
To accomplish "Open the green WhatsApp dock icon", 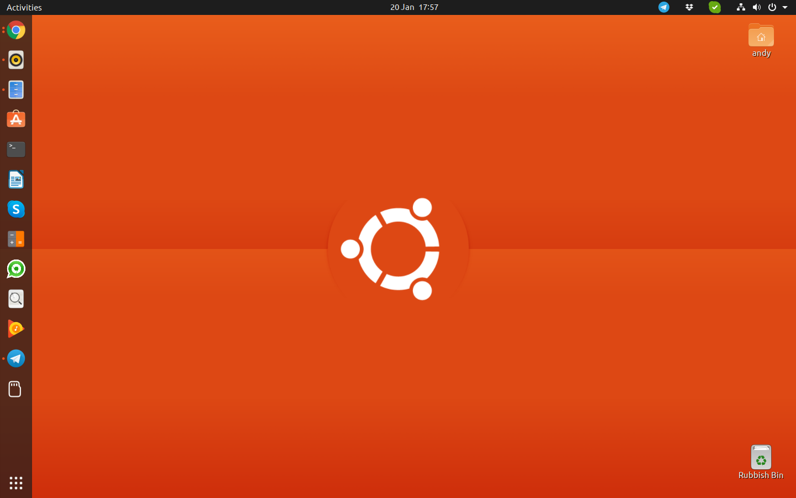I will [16, 269].
